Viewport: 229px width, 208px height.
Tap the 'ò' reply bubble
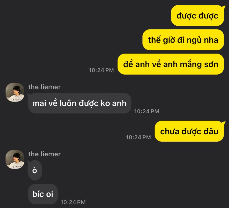[x=35, y=170]
